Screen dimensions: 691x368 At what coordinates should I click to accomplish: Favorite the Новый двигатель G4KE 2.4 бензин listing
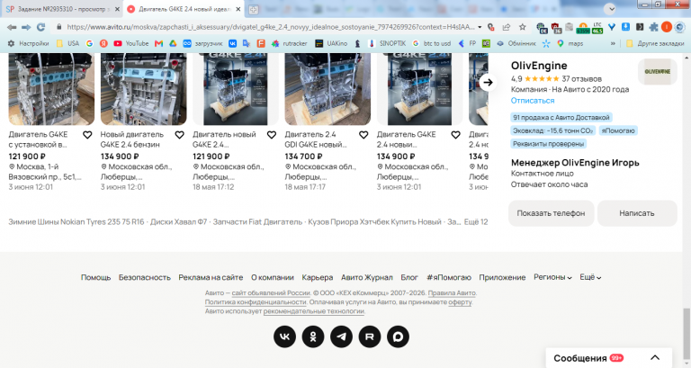coord(179,135)
